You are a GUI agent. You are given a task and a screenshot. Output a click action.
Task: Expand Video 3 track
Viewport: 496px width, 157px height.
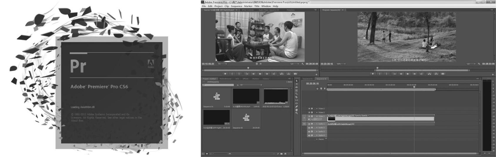coord(317,109)
